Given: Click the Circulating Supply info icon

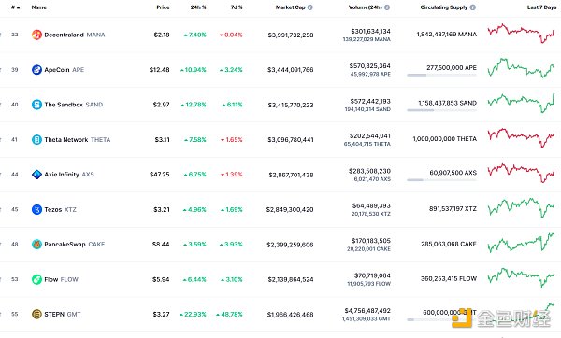Looking at the screenshot, I should [472, 7].
